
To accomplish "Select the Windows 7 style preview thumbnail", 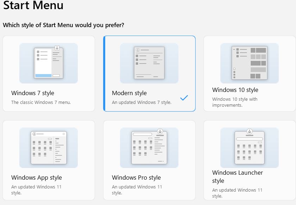I will click(x=49, y=63).
